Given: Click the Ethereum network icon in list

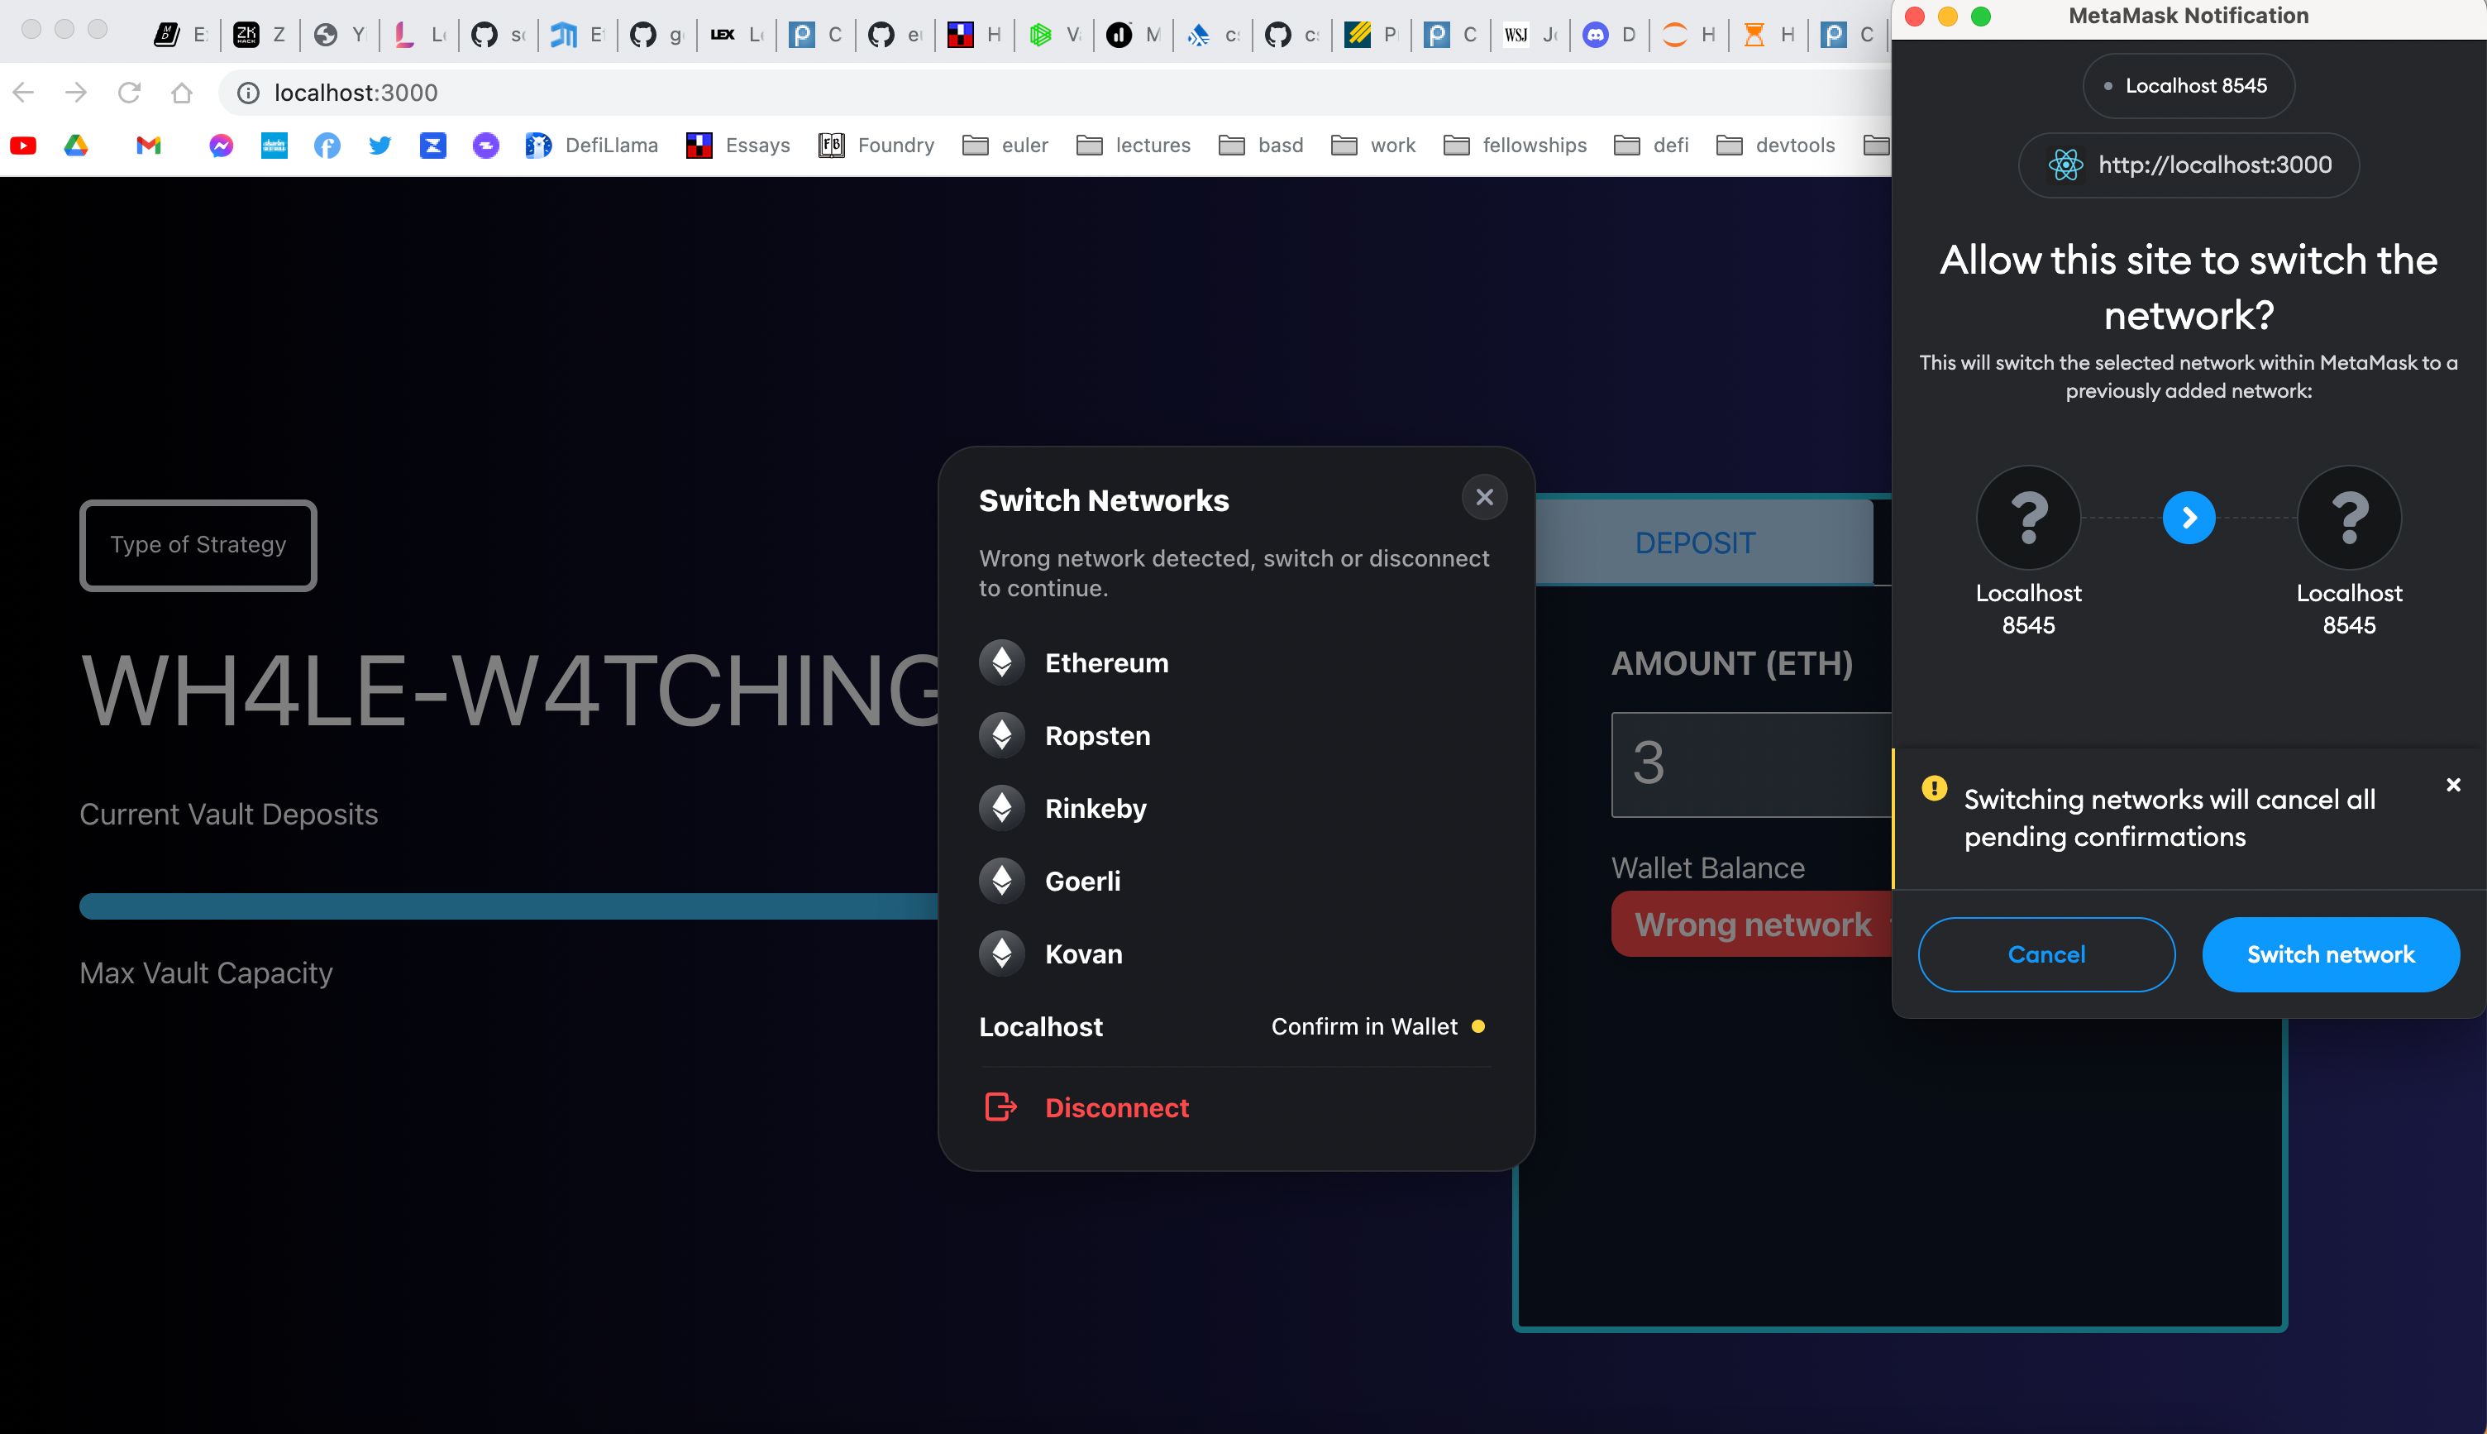Looking at the screenshot, I should click(1002, 662).
